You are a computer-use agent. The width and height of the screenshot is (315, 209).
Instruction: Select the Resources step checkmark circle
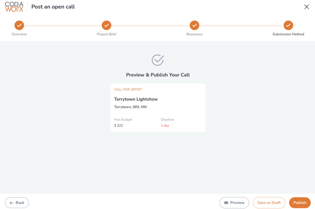pyautogui.click(x=195, y=25)
